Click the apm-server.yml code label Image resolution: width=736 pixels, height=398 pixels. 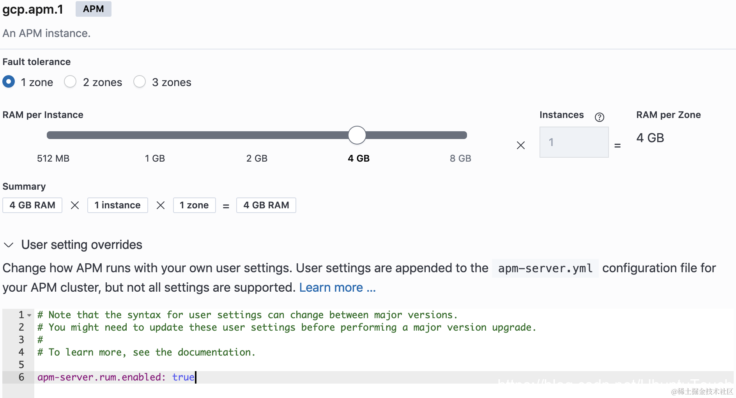tap(545, 268)
